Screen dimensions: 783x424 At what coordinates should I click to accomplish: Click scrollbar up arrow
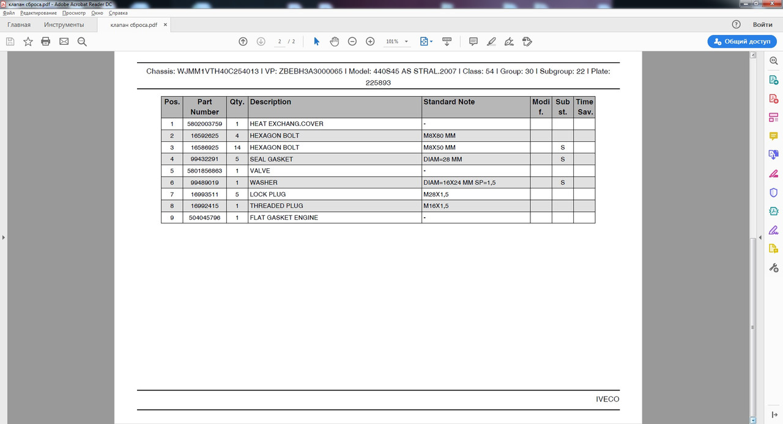[753, 55]
